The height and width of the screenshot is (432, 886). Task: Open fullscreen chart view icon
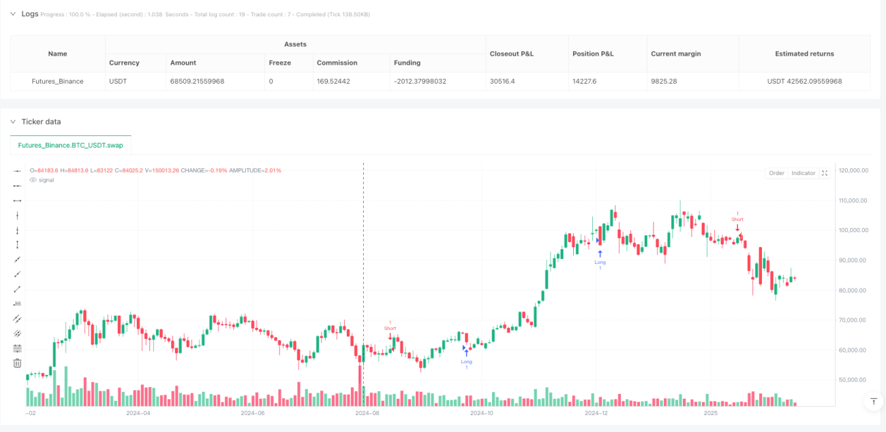(x=825, y=173)
